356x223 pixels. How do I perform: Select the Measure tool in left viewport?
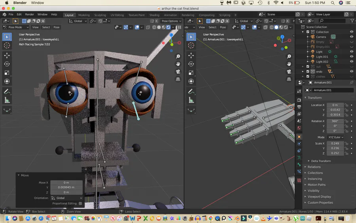(7, 100)
